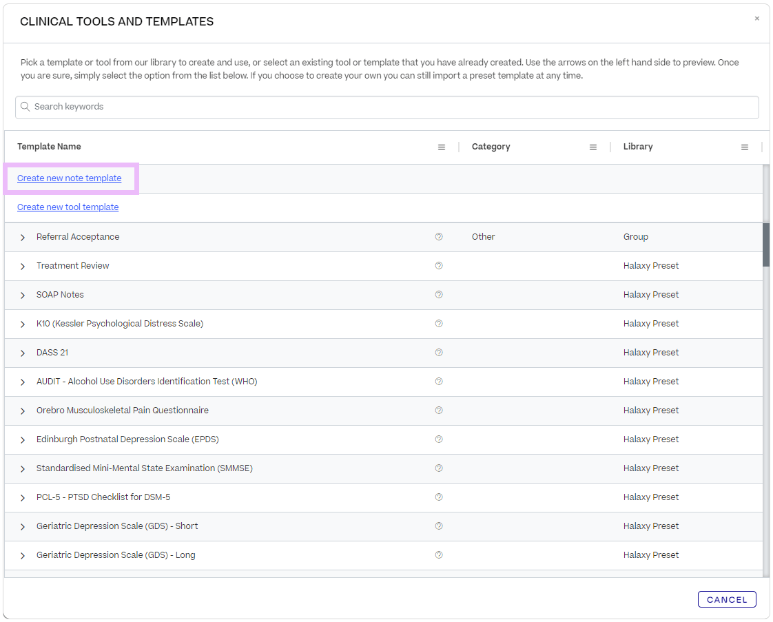
Task: Click help icon beside DASS 21
Action: tap(439, 353)
